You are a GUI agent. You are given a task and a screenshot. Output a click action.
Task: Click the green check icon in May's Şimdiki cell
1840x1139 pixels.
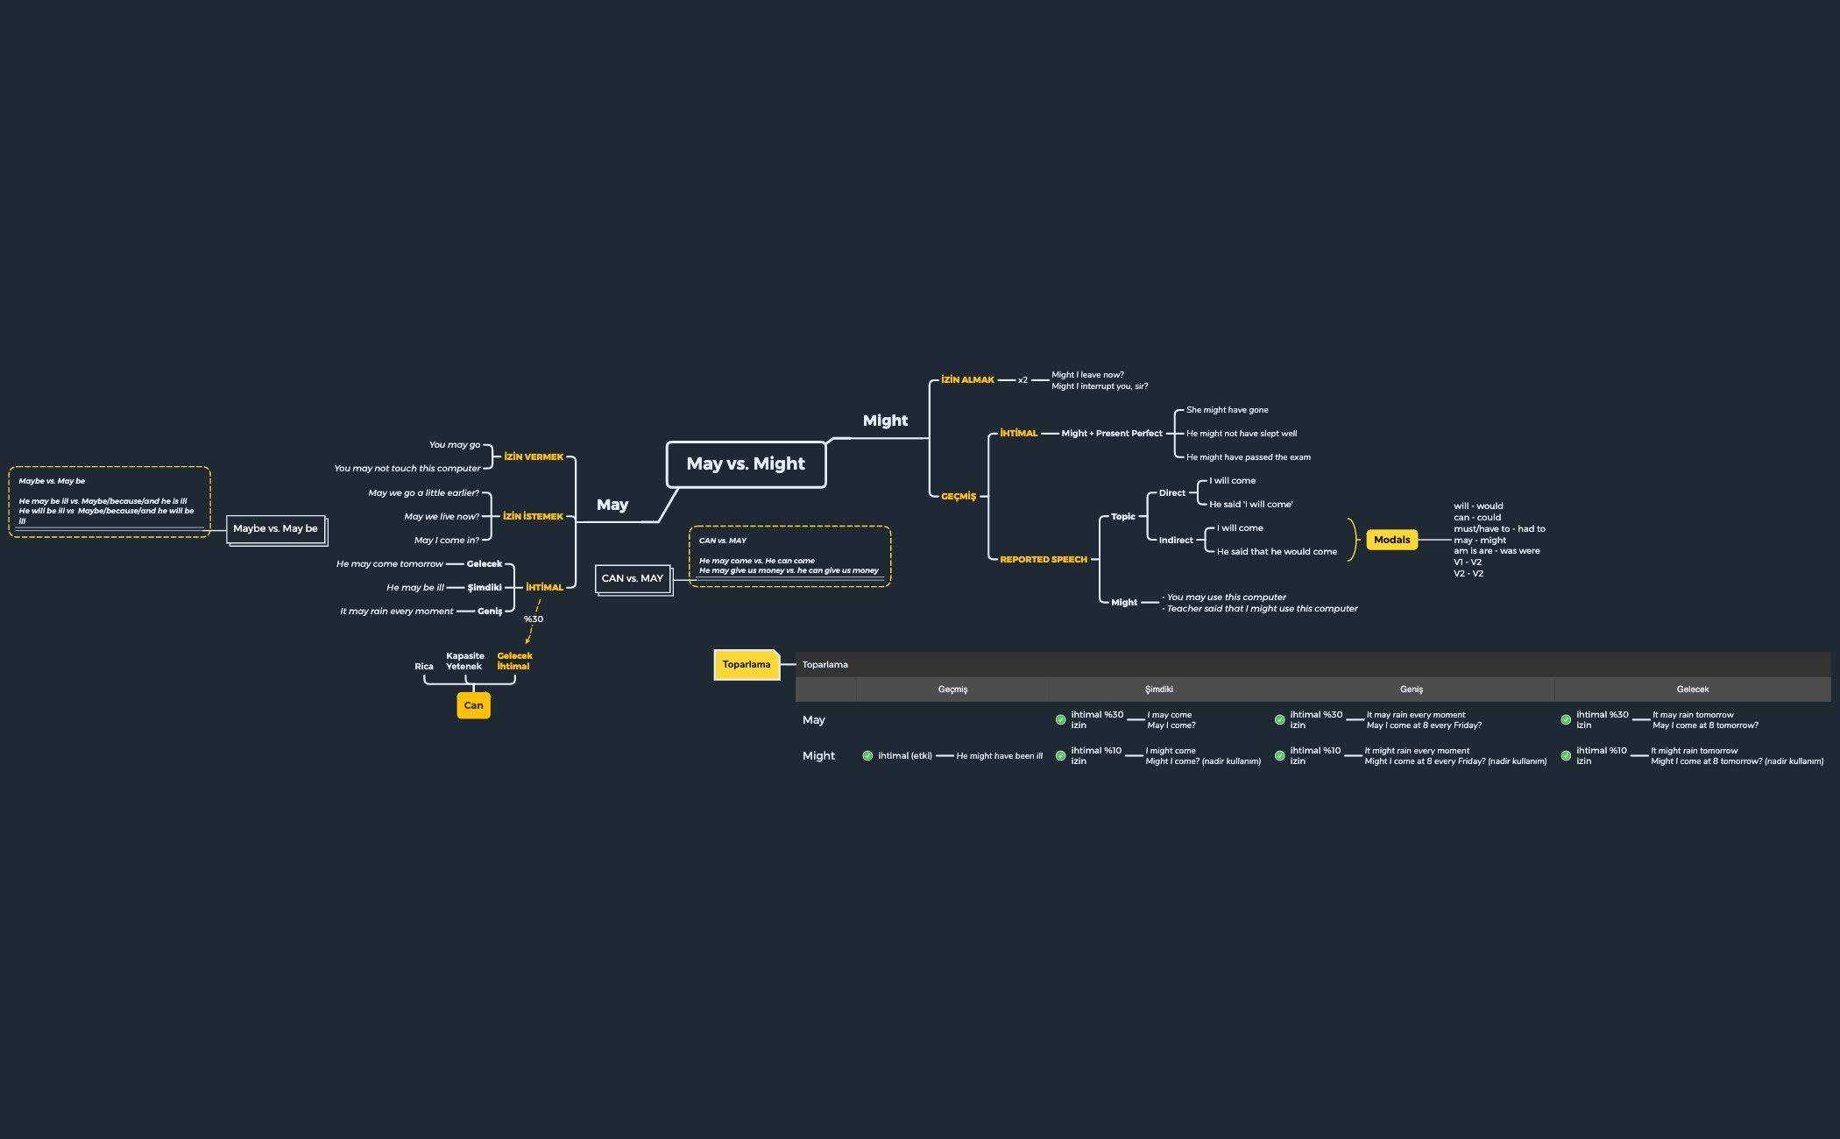coord(1060,719)
